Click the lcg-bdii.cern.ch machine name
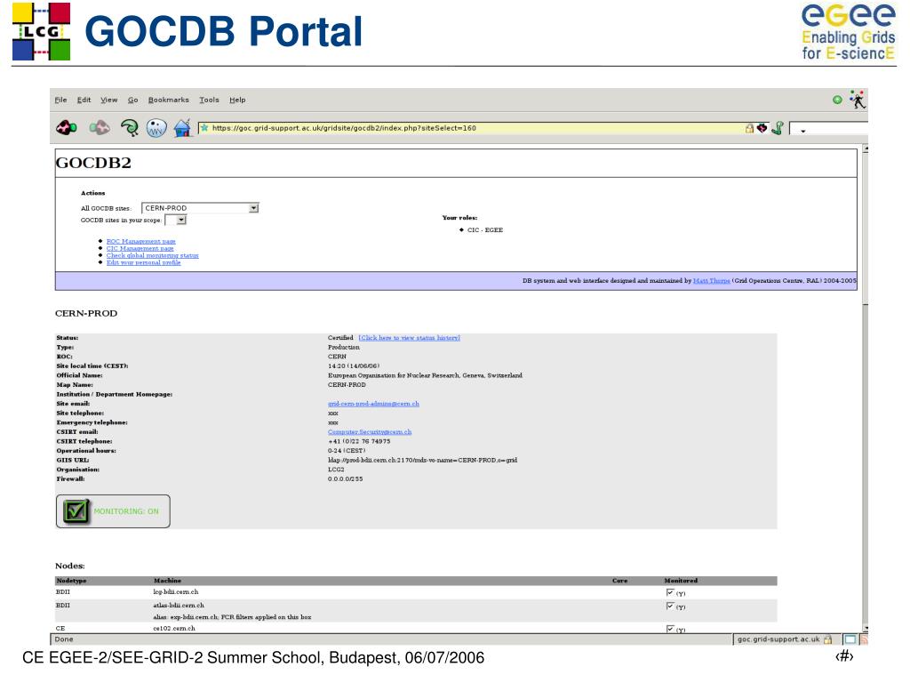Screen dimensions: 910x683 [x=175, y=591]
